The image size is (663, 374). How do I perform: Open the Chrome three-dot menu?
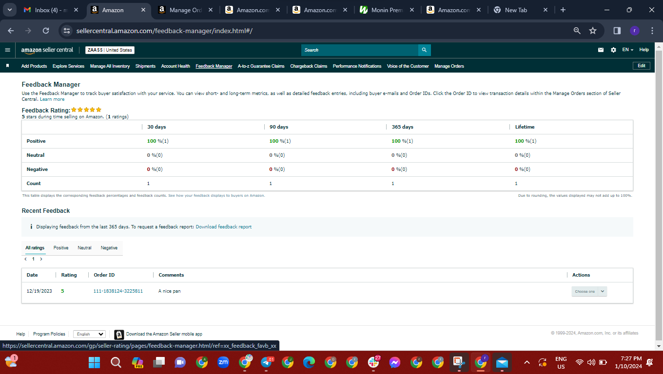(x=652, y=31)
